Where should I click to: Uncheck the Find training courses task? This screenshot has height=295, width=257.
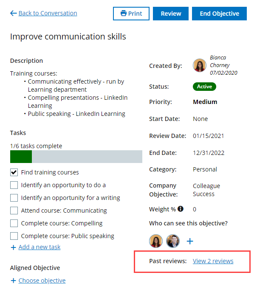pos(14,172)
